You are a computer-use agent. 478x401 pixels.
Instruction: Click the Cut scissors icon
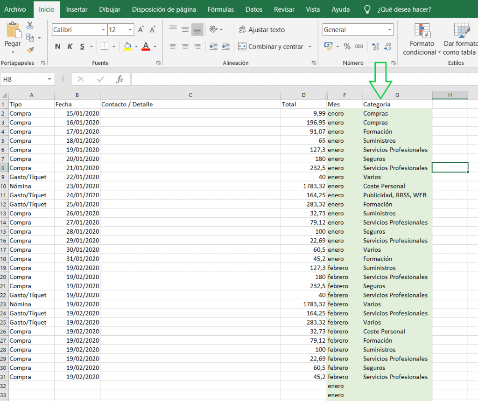coord(30,25)
